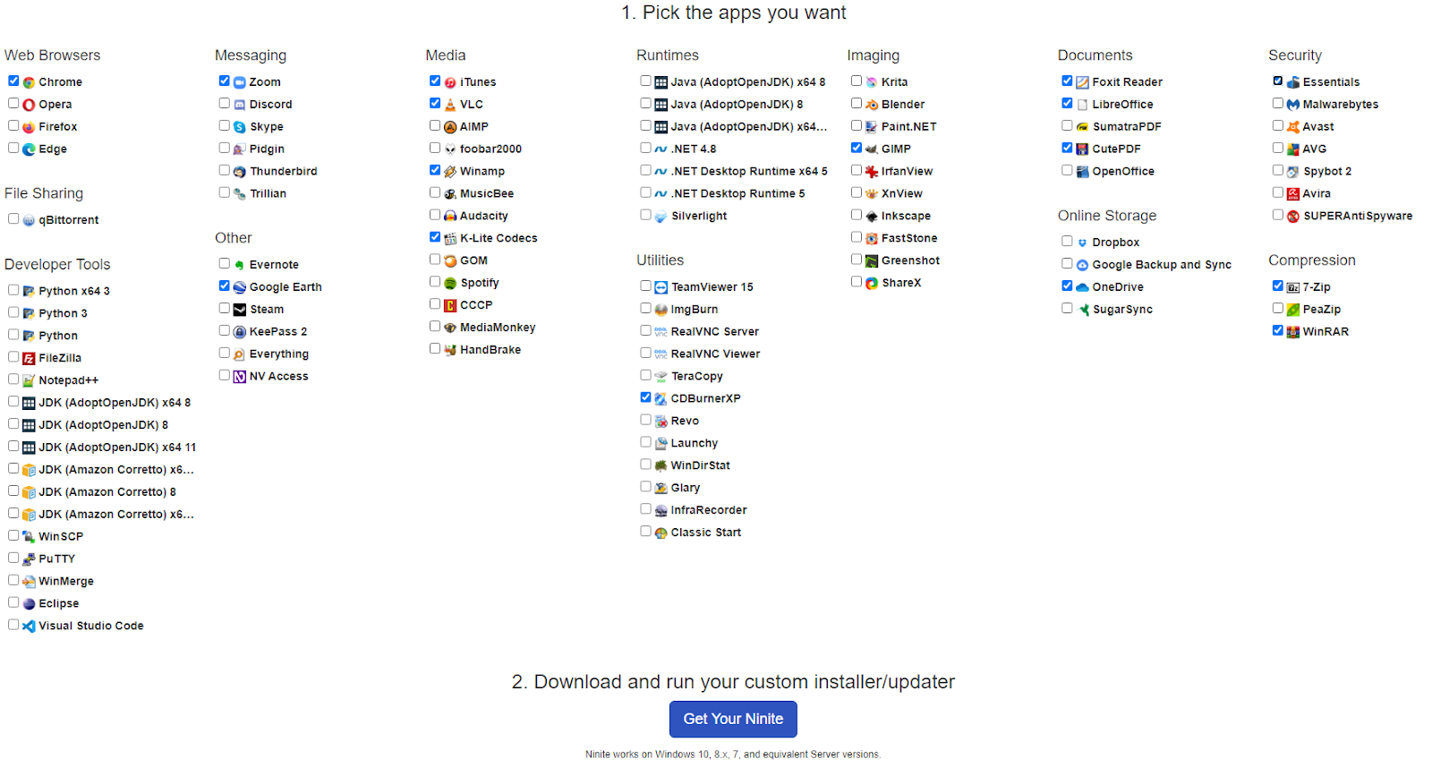Screen dimensions: 1432x776
Task: Click the Chrome browser icon
Action: coord(29,82)
